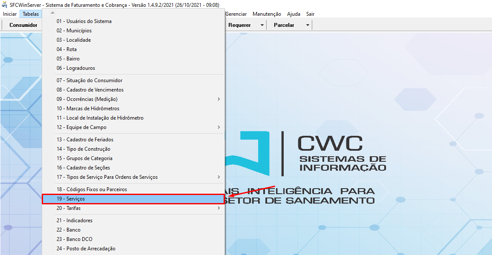The image size is (492, 255).
Task: Open the Manutenção menu
Action: point(267,14)
